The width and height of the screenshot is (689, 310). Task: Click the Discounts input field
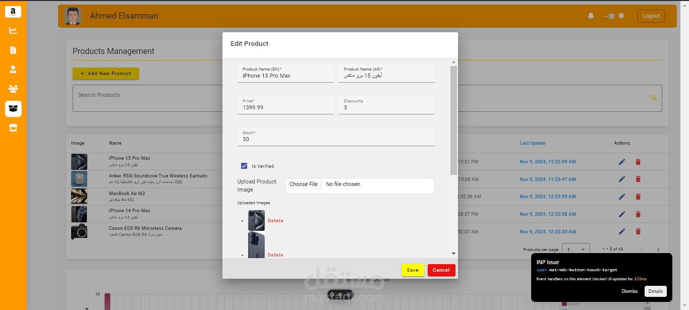[x=386, y=105]
